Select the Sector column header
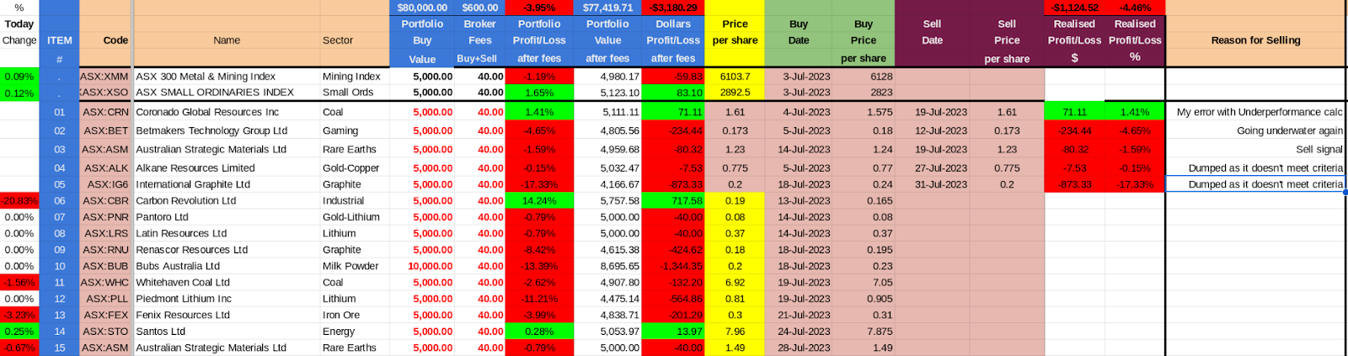 click(x=355, y=40)
